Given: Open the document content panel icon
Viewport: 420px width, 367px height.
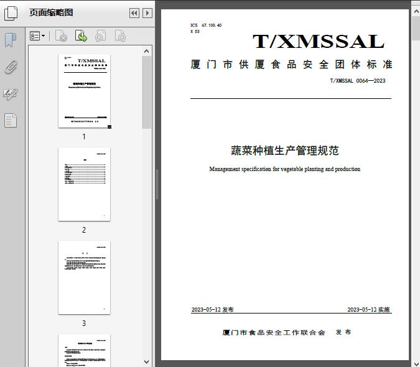Looking at the screenshot, I should pos(11,121).
